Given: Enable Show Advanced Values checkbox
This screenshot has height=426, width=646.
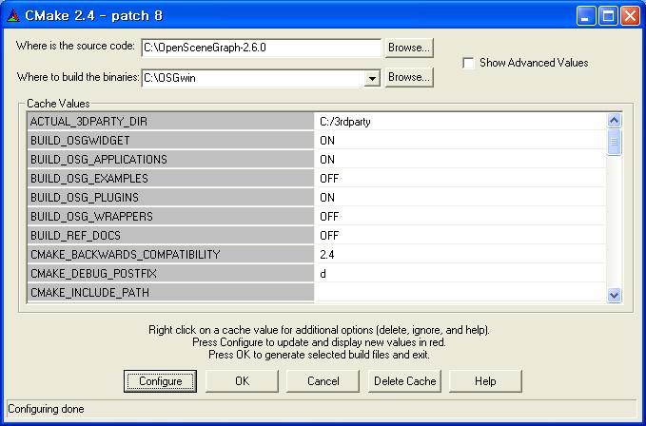Looking at the screenshot, I should click(468, 63).
